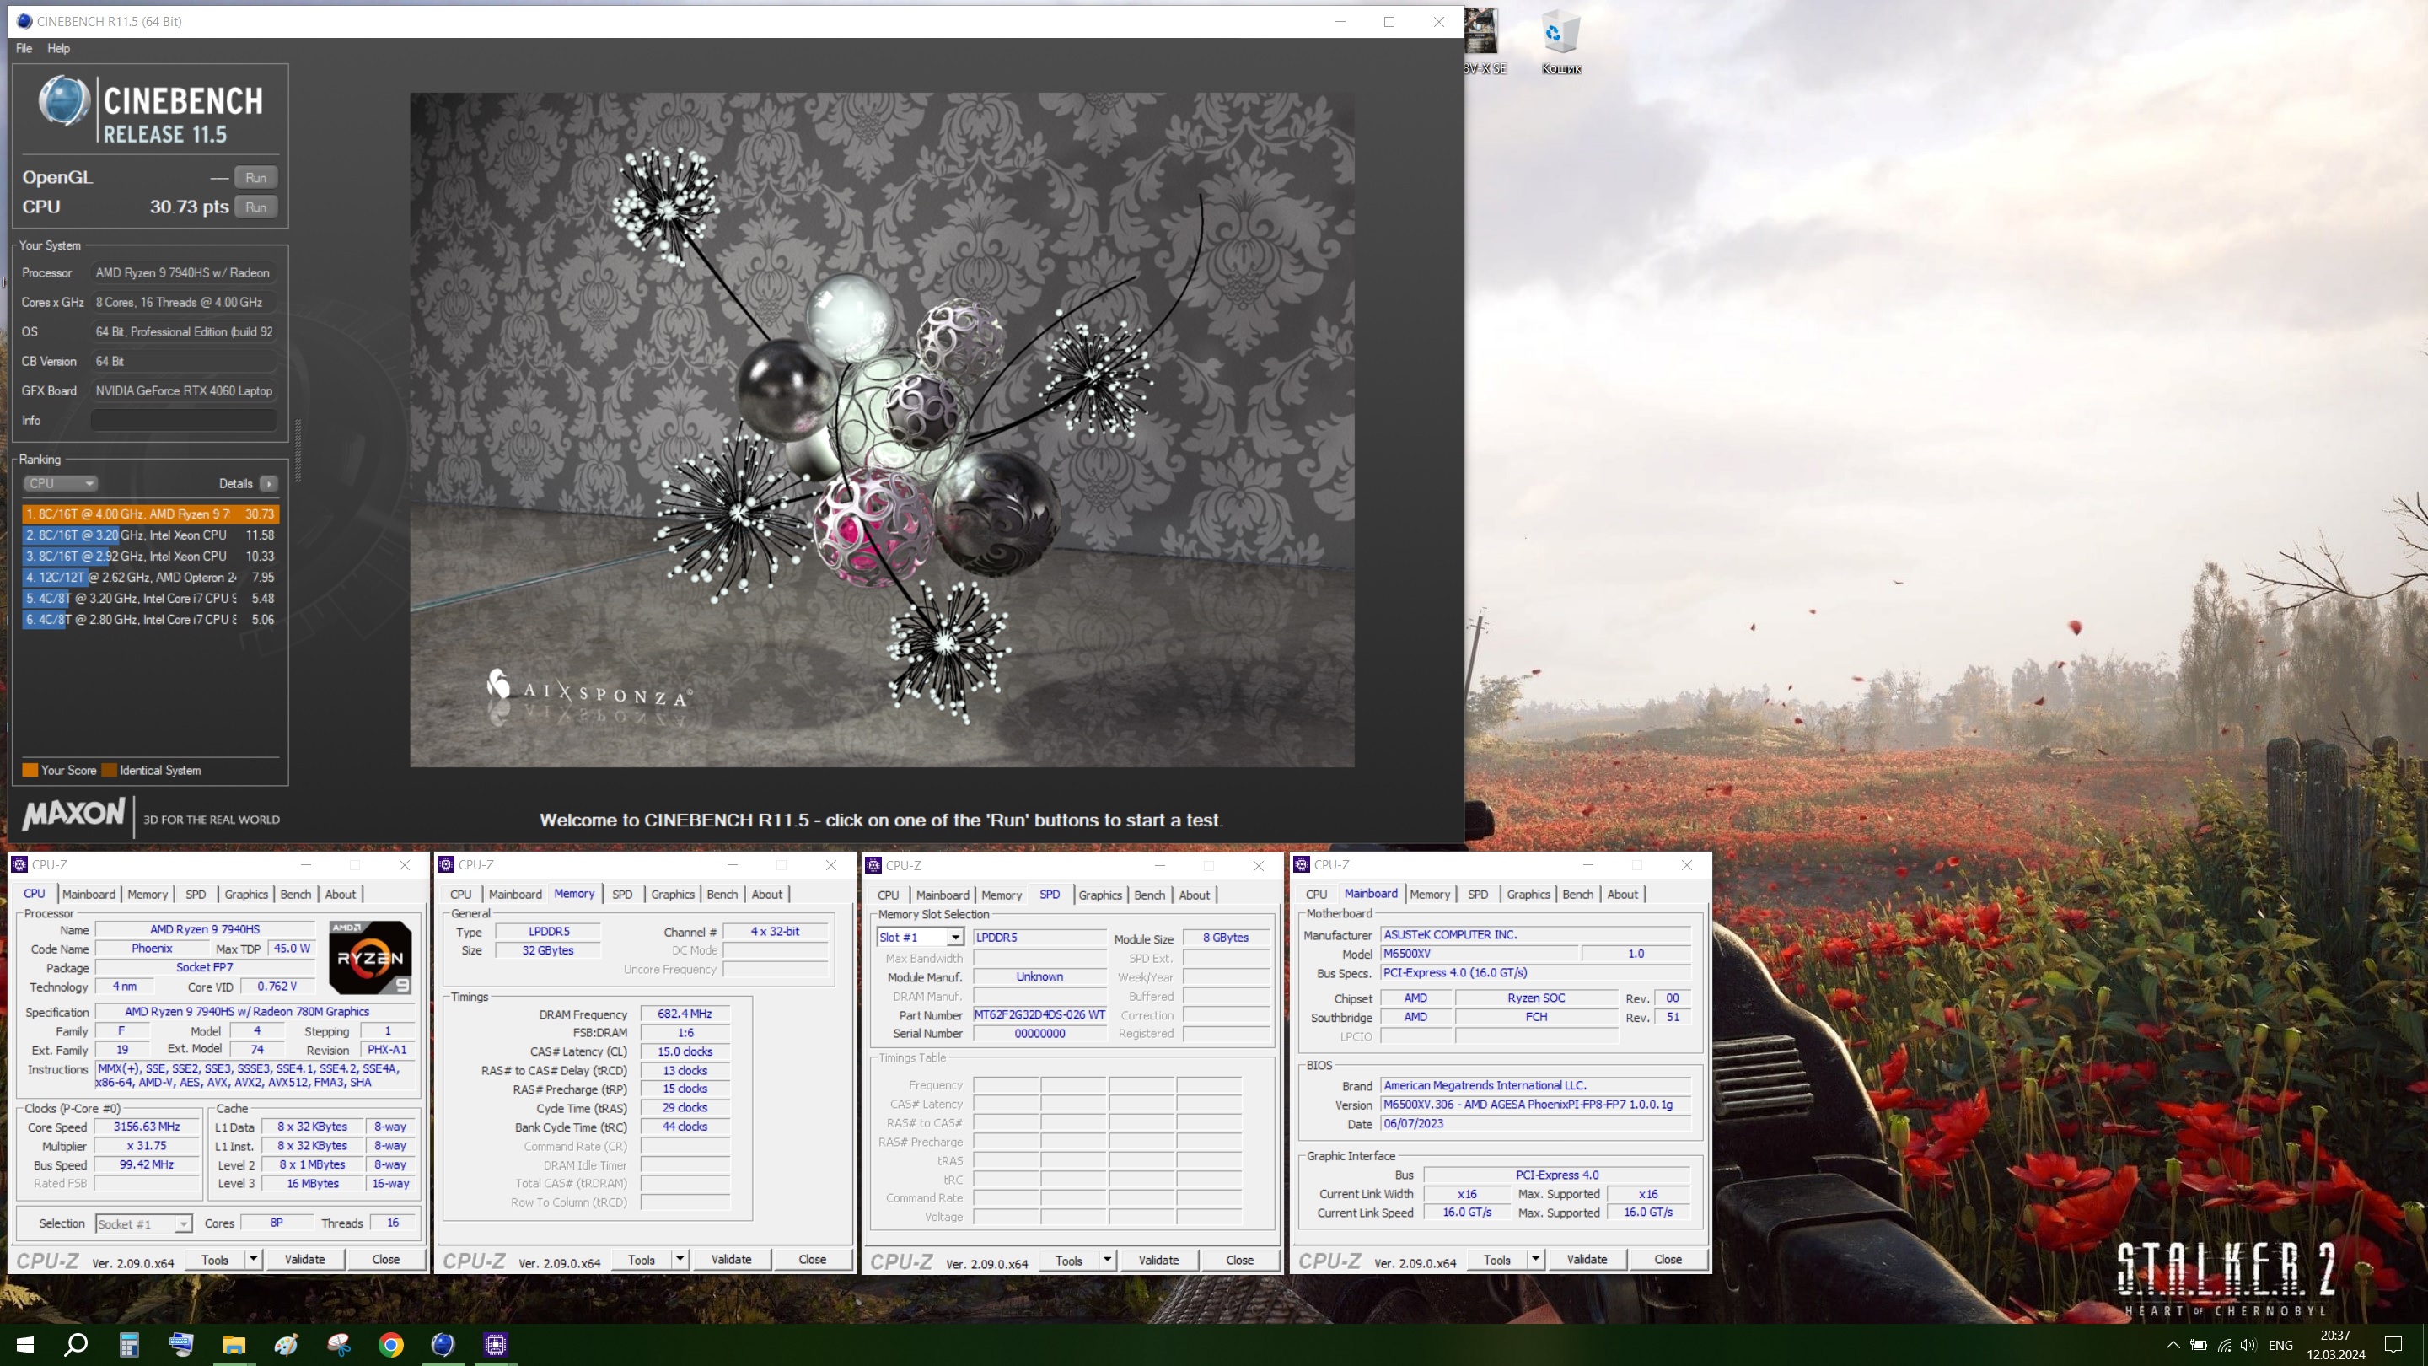Select ranking row 1 AMD Ryzen 9 30.73

pos(151,514)
